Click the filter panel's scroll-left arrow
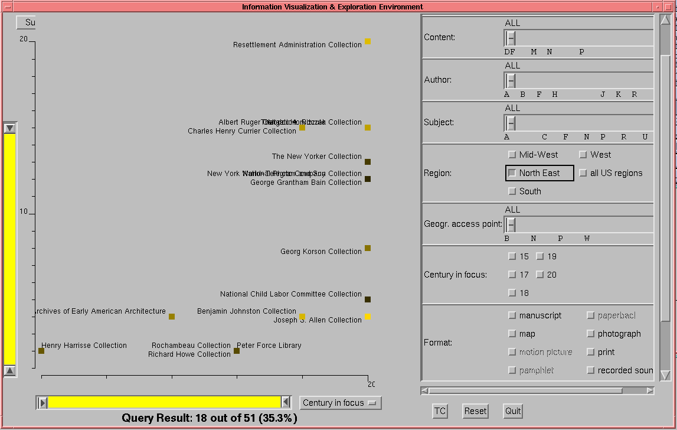 (425, 390)
